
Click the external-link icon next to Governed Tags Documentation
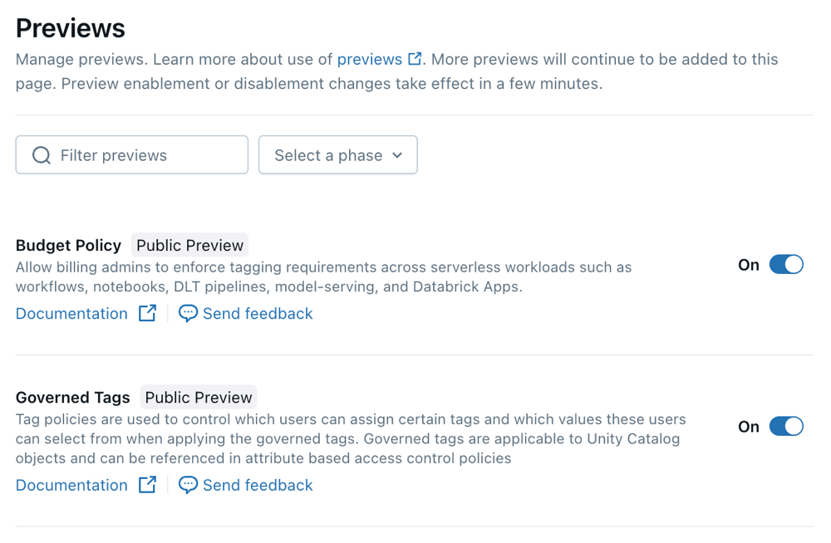click(x=147, y=485)
